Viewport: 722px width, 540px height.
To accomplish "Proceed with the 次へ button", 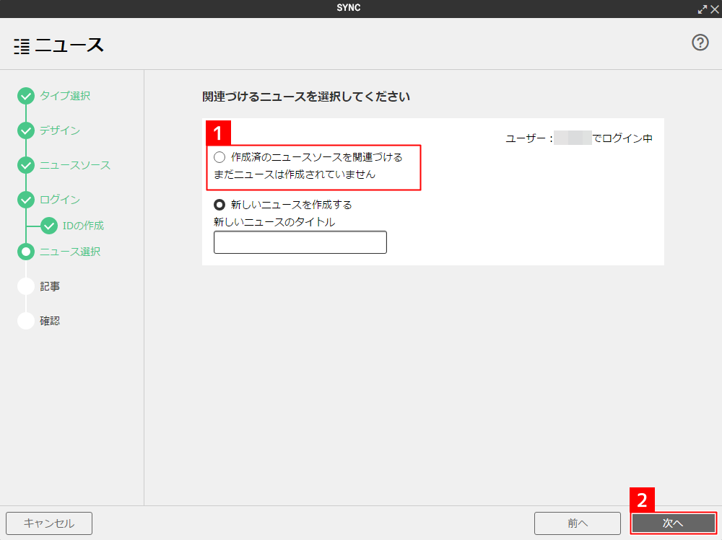I will (673, 523).
